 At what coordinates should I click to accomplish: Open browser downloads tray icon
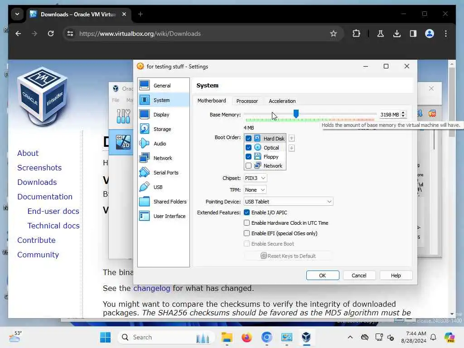pyautogui.click(x=397, y=34)
